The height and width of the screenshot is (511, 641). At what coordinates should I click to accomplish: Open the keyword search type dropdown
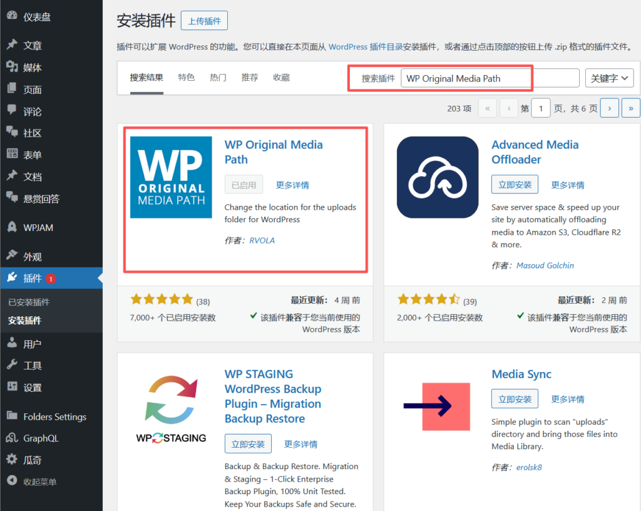click(609, 78)
